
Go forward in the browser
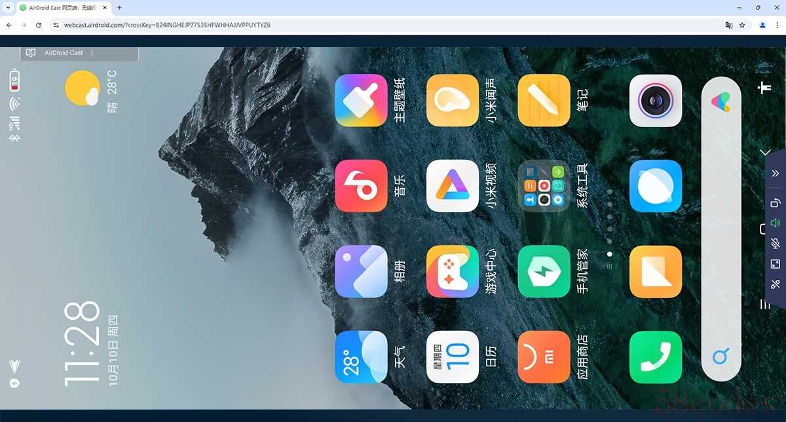[x=24, y=25]
